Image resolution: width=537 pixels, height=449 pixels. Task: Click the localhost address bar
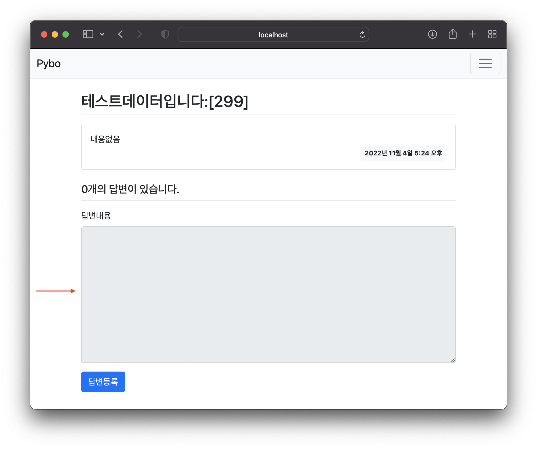273,35
